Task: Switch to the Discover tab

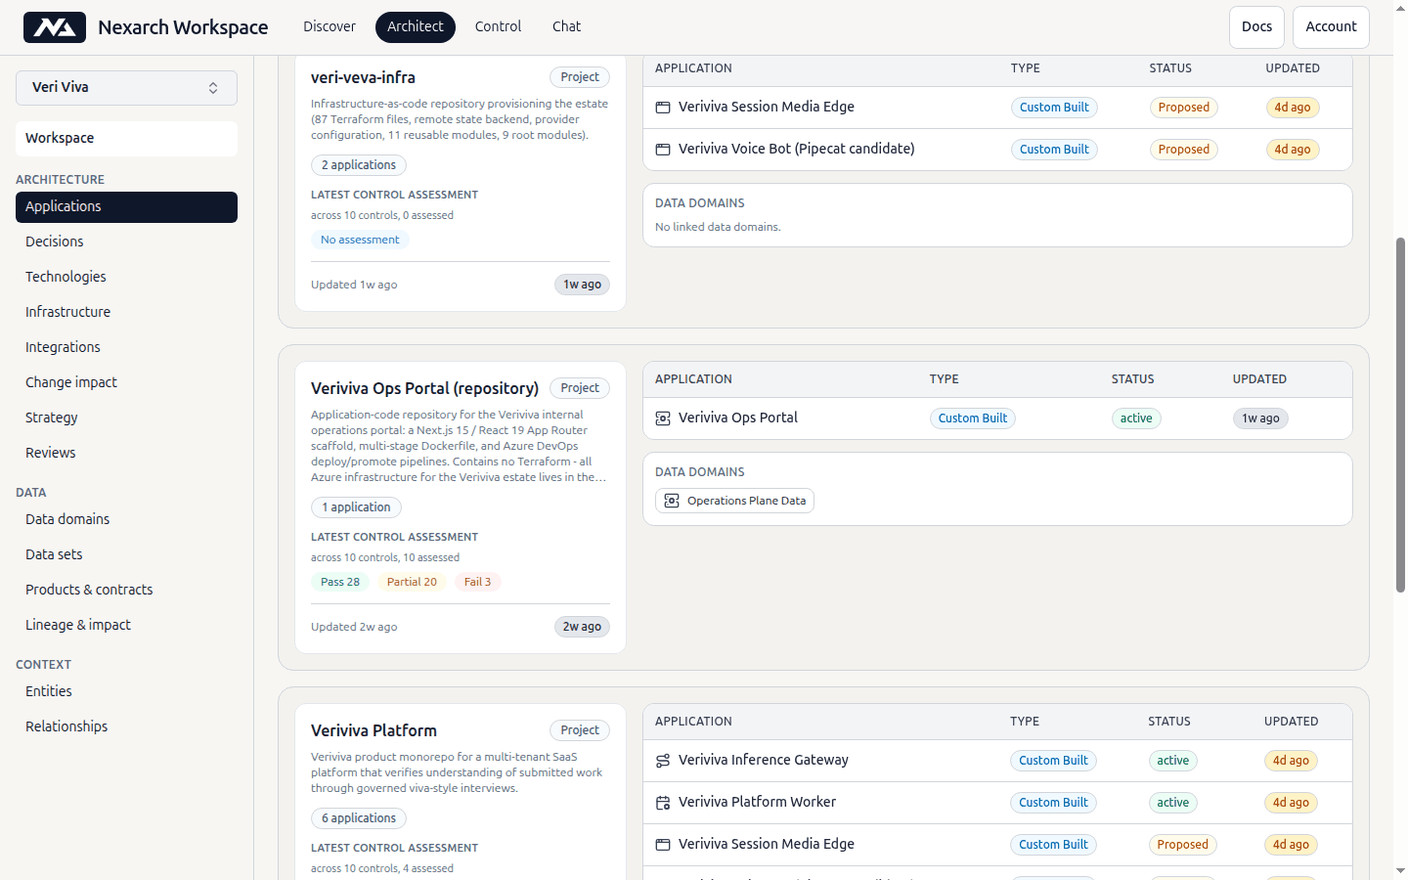Action: [x=330, y=27]
